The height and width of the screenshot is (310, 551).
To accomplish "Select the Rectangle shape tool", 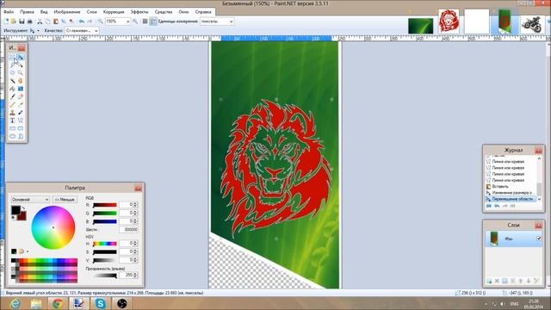I will [x=13, y=128].
